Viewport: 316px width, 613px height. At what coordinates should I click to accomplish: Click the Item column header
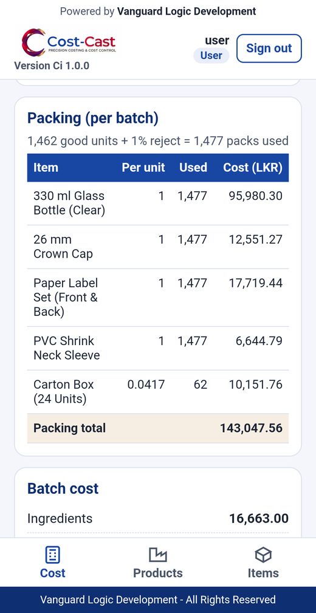[x=46, y=168]
